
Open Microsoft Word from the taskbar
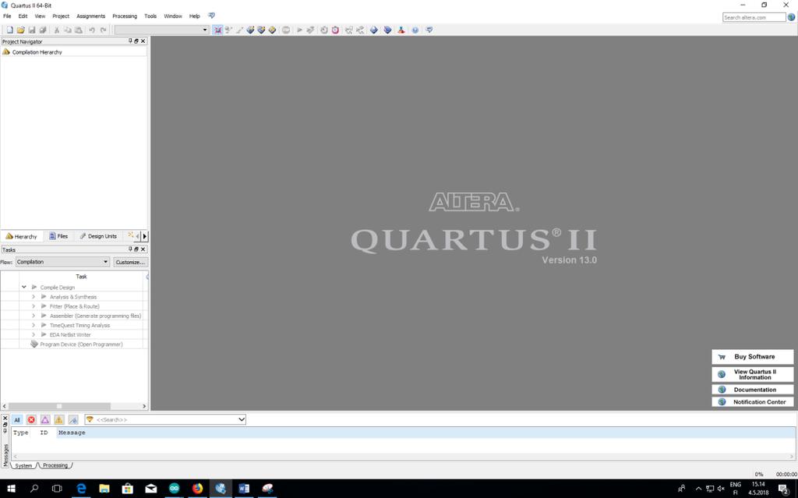pyautogui.click(x=244, y=489)
